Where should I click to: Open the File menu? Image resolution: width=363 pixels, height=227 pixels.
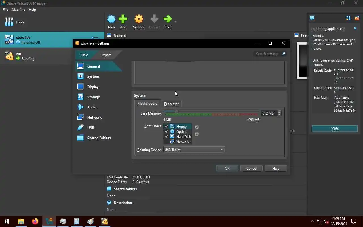(x=5, y=9)
